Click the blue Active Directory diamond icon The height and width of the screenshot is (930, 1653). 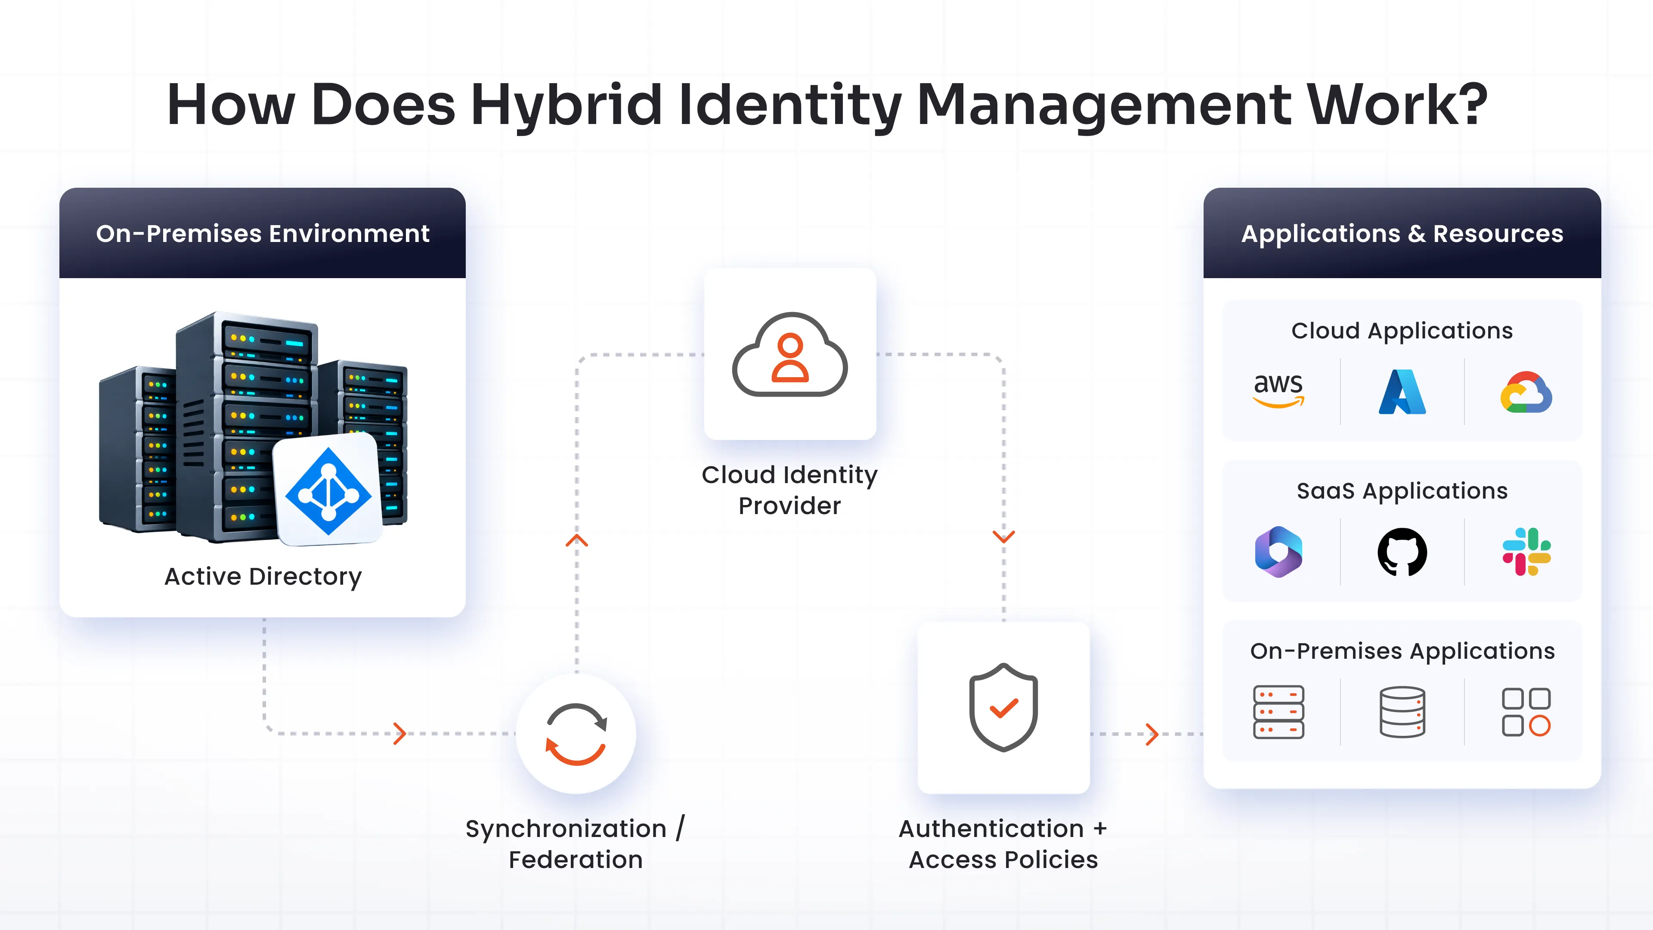(x=328, y=490)
